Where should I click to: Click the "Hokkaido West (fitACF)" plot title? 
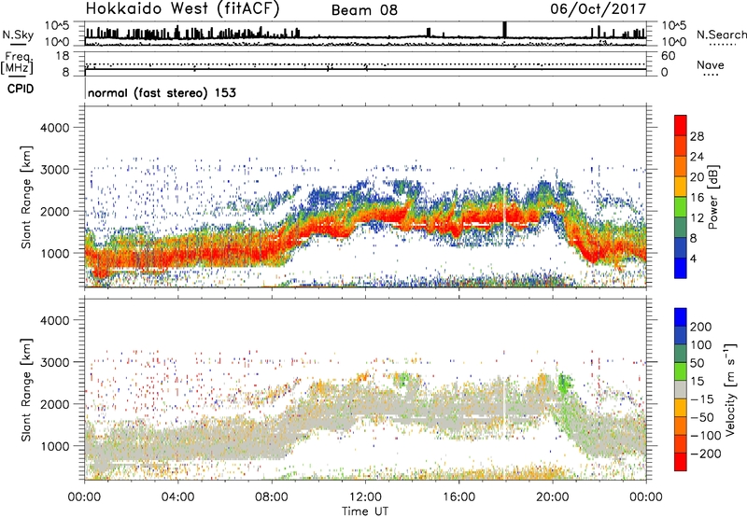point(182,8)
